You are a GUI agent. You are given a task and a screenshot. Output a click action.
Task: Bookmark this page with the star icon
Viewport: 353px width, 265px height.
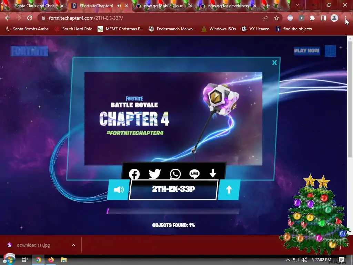(x=276, y=18)
